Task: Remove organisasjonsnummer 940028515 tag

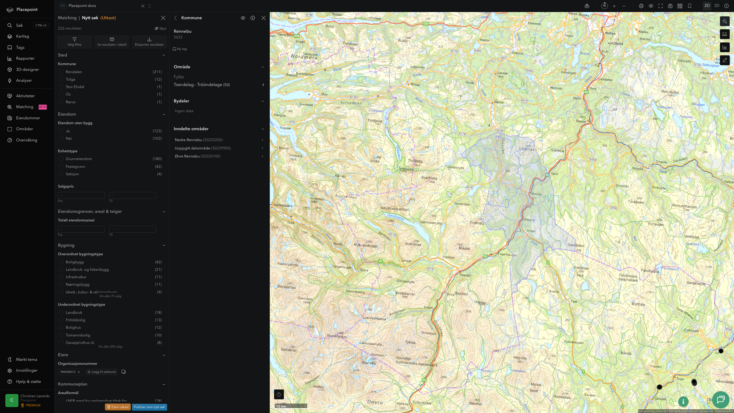Action: point(79,372)
